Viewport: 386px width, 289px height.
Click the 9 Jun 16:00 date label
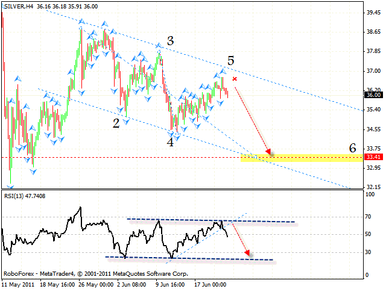point(169,283)
